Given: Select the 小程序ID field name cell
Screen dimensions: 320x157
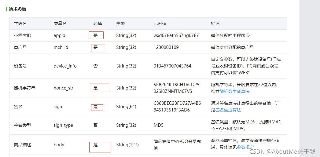Looking at the screenshot, I should pyautogui.click(x=22, y=35).
